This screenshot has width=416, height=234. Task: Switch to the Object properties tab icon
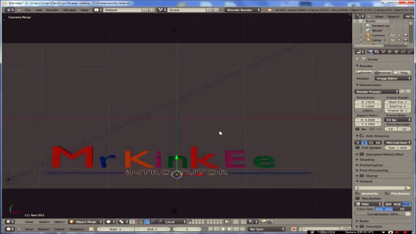point(396,52)
